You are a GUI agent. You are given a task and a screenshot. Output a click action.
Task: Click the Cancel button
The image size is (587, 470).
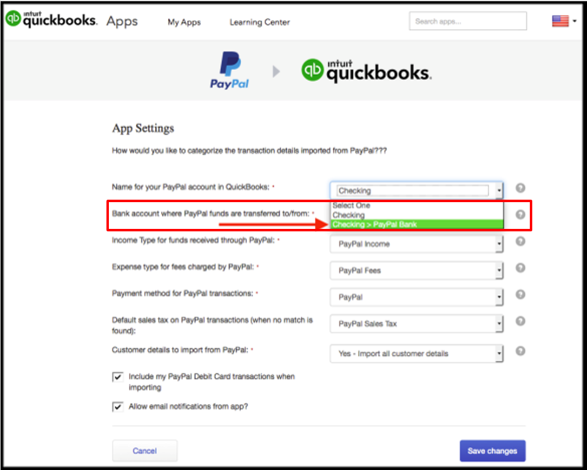[145, 451]
